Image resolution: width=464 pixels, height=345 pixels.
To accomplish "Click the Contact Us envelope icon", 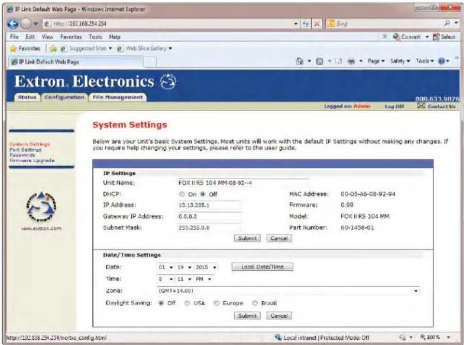I will click(421, 106).
